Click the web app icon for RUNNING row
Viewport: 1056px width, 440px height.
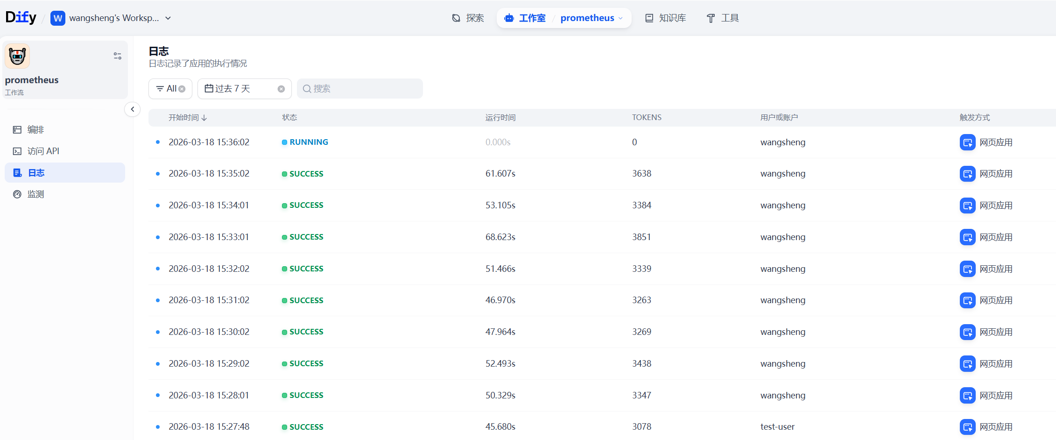click(967, 142)
